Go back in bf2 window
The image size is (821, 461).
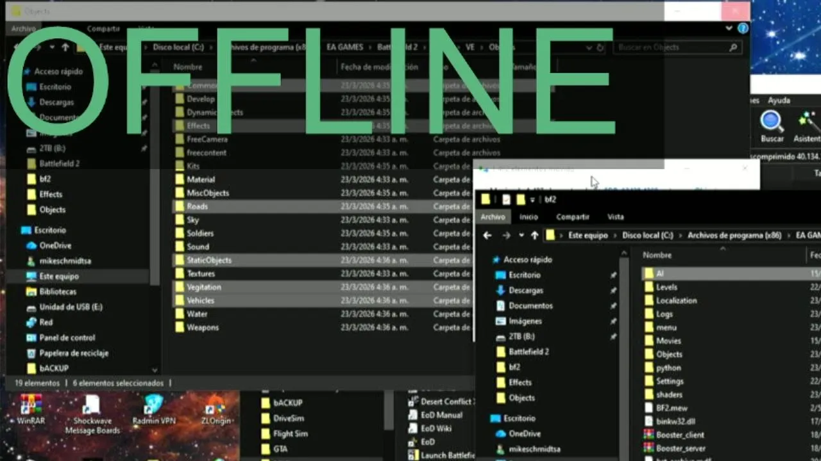tap(487, 236)
